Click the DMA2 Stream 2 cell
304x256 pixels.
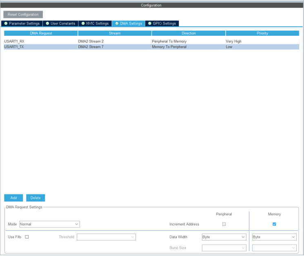pos(115,42)
